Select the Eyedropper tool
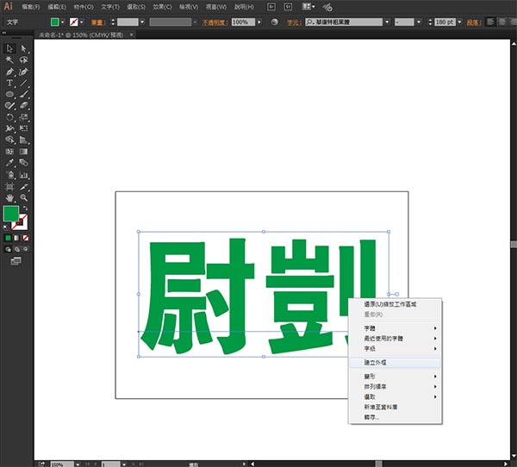 pyautogui.click(x=9, y=162)
